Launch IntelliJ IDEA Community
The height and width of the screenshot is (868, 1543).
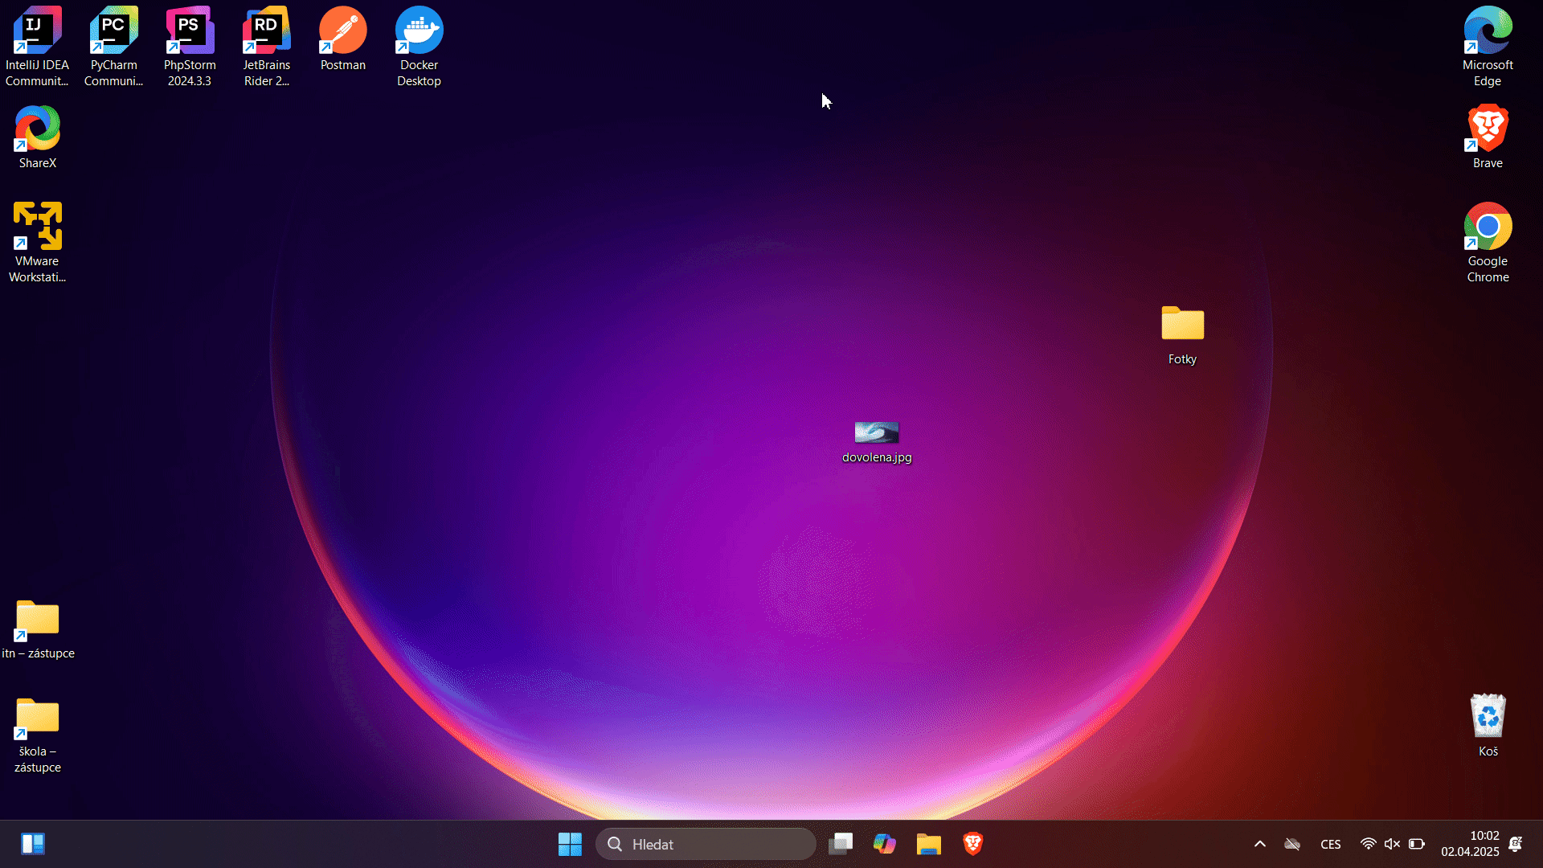point(37,28)
